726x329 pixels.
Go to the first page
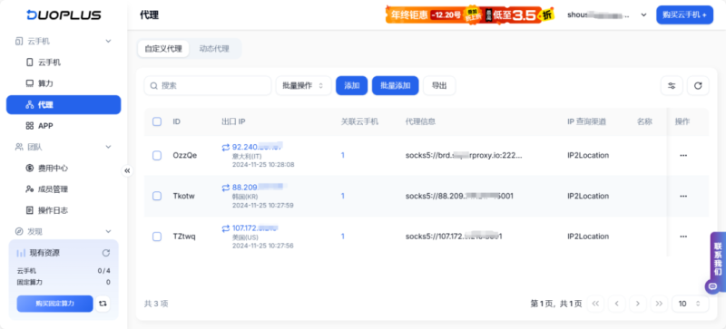pos(595,304)
